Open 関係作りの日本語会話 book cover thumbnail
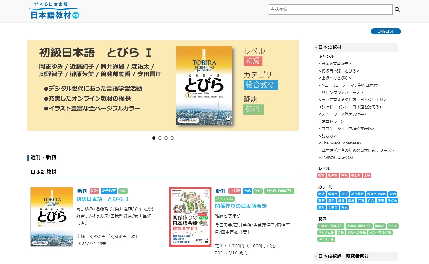429x264 pixels. [190, 217]
